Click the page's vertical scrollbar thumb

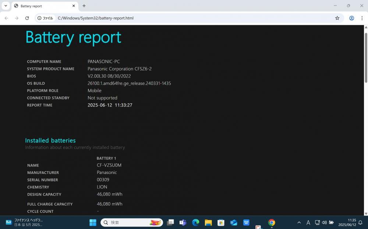(x=366, y=58)
